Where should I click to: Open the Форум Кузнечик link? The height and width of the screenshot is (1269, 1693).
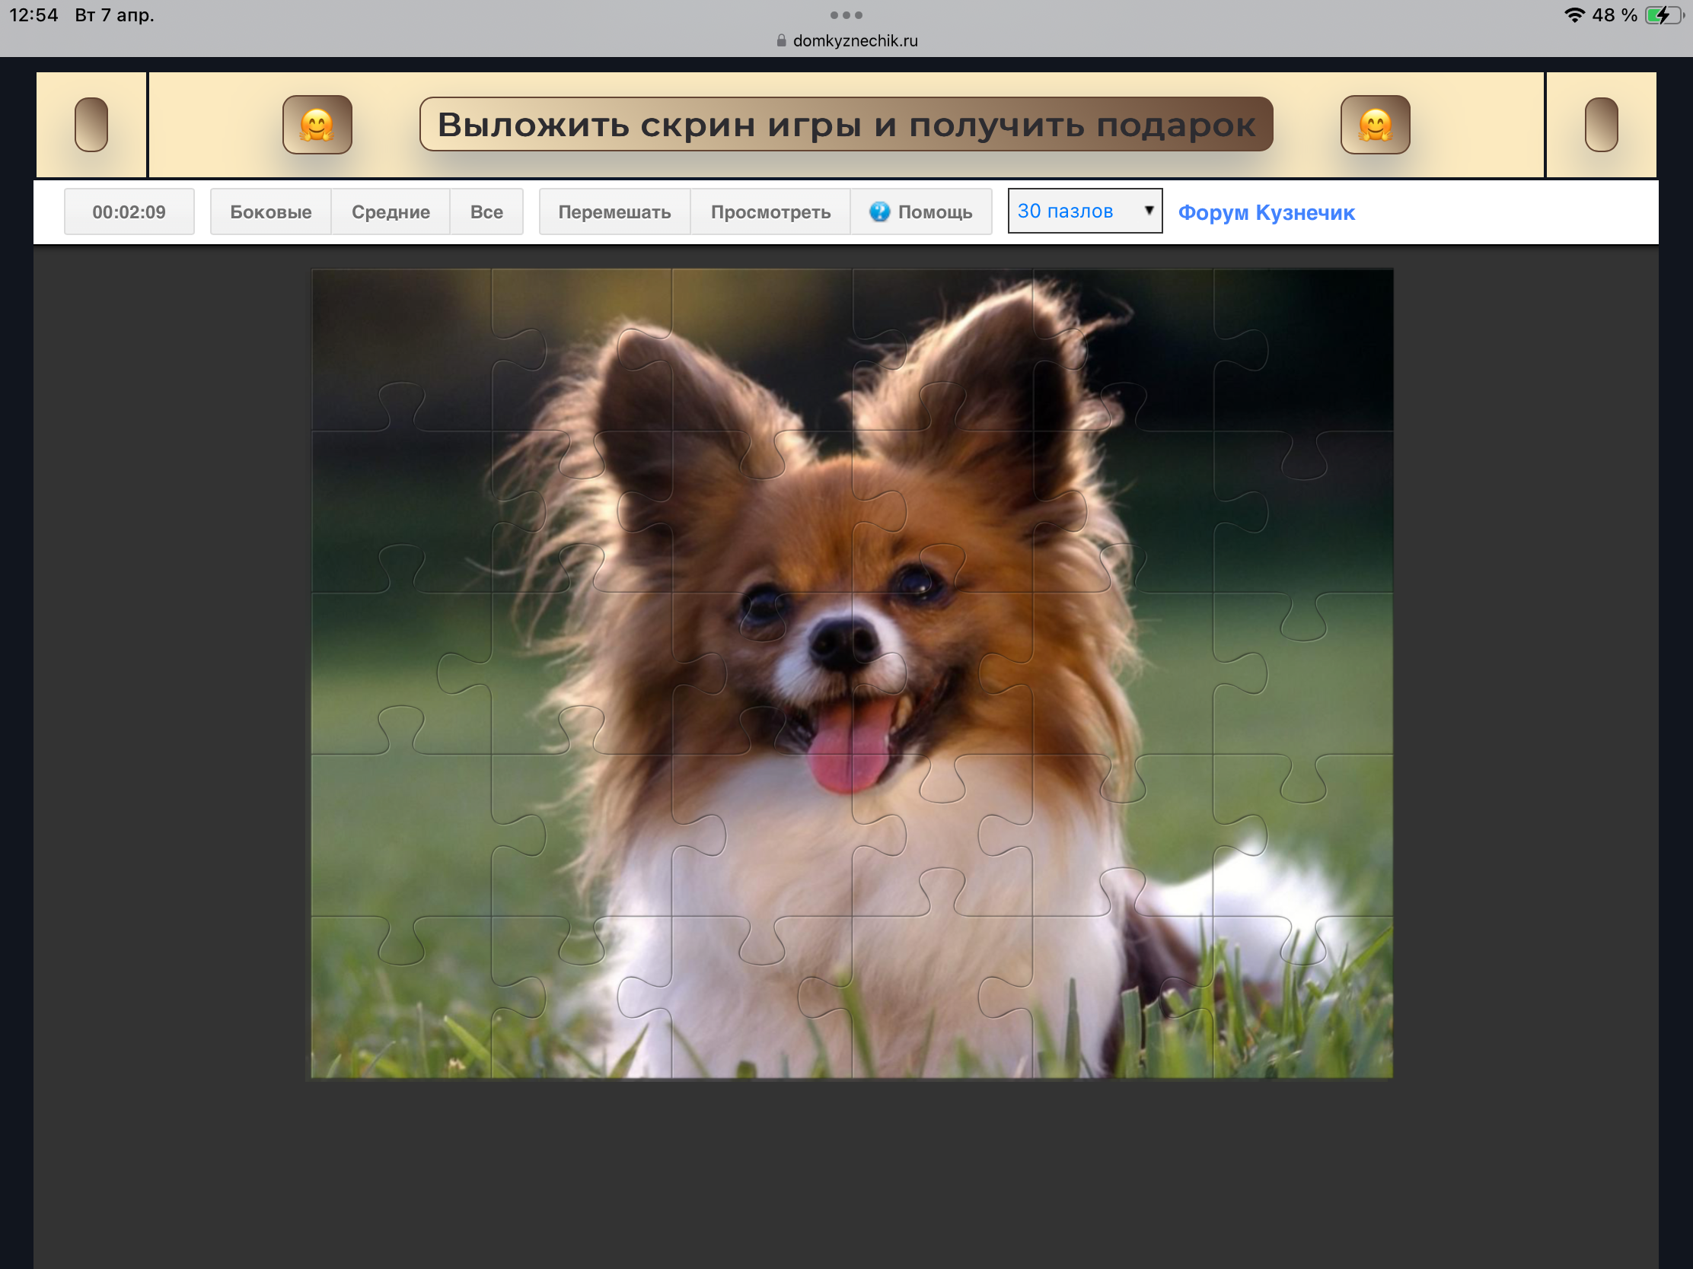tap(1266, 213)
